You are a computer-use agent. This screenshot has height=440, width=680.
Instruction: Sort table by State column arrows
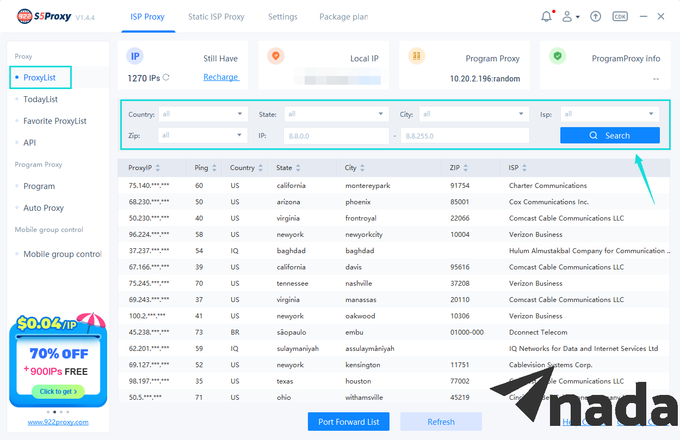[x=298, y=168]
